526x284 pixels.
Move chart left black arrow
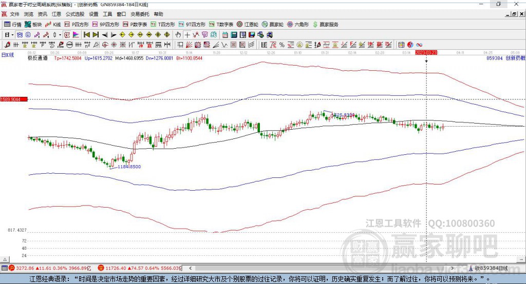[105, 35]
